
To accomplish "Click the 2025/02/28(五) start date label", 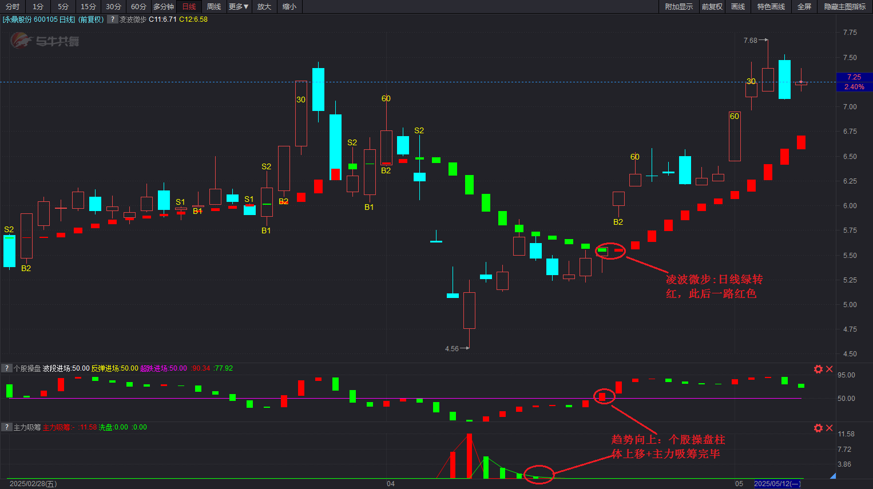I will pyautogui.click(x=33, y=484).
